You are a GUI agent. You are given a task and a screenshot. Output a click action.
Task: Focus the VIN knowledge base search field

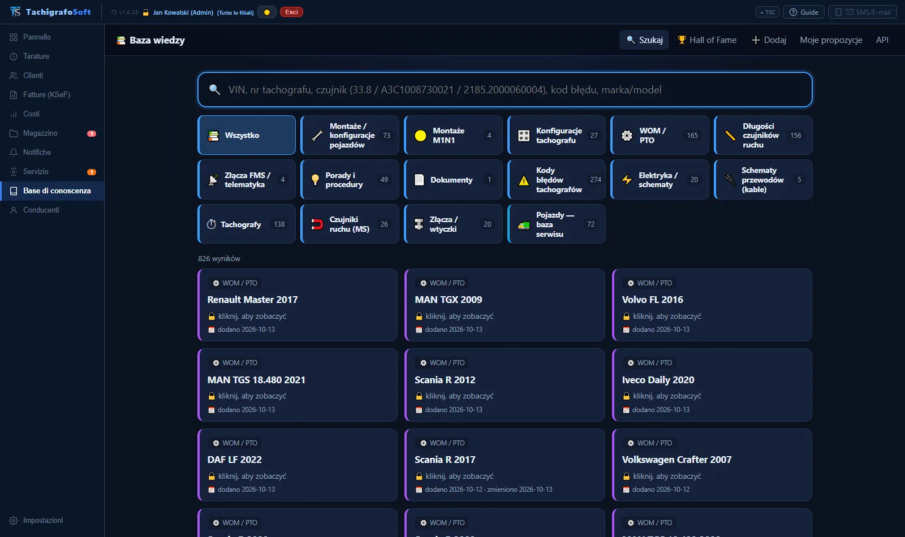coord(505,89)
